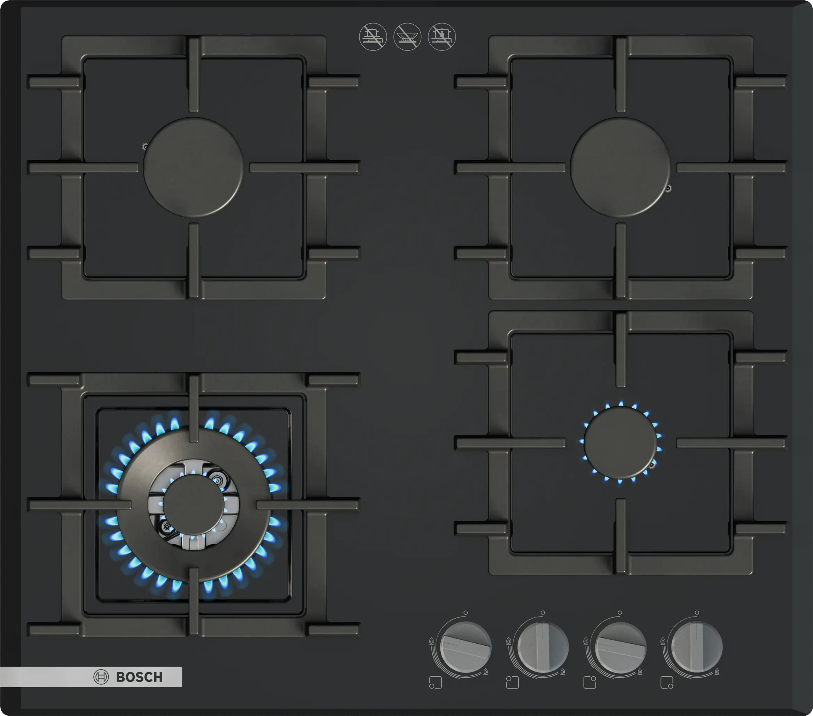This screenshot has height=716, width=813.
Task: Click the front-left burner position indicator icon
Action: [x=436, y=683]
